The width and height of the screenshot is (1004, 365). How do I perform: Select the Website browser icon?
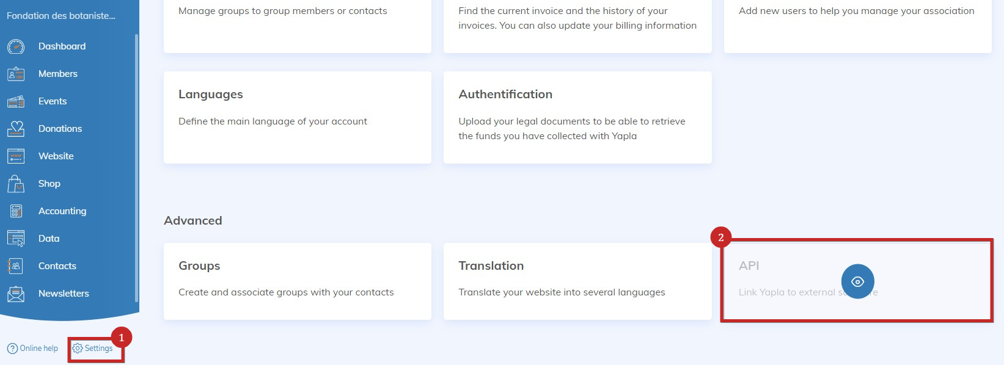[16, 156]
